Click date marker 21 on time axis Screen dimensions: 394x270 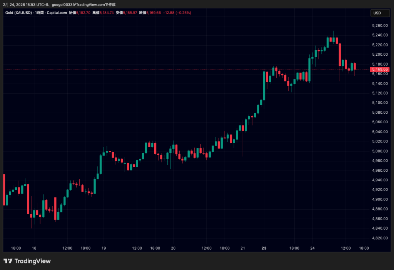click(x=243, y=248)
